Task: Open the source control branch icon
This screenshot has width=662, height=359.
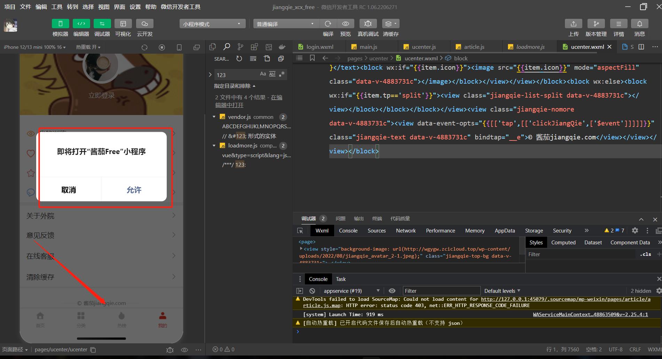Action: pyautogui.click(x=241, y=47)
